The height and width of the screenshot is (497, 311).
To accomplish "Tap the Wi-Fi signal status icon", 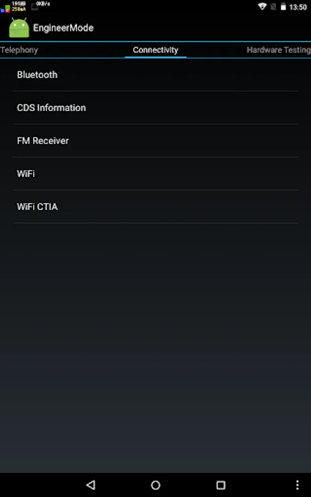I will pyautogui.click(x=262, y=6).
